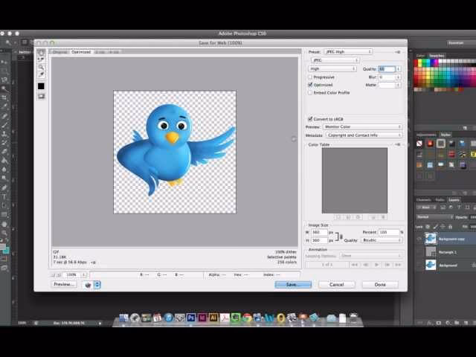Open Google Chrome from the Dock
The image size is (476, 357).
tap(247, 318)
